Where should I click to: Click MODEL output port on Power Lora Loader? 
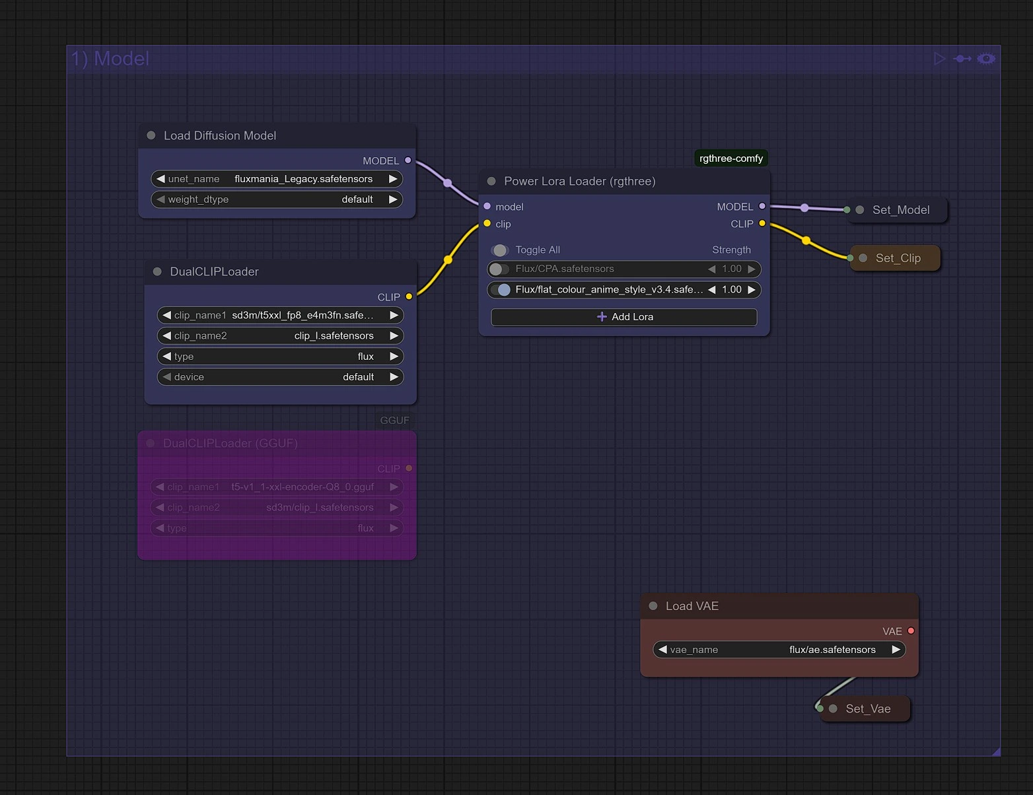click(762, 206)
